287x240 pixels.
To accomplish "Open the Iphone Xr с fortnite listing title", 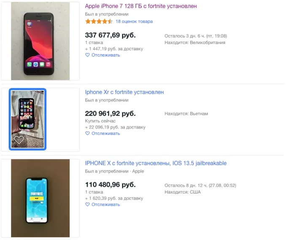I will pyautogui.click(x=124, y=92).
